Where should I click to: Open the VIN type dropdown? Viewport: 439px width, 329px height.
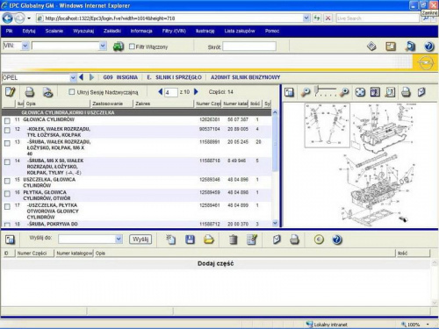25,46
